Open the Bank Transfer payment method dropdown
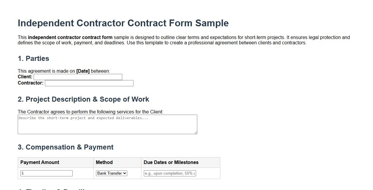 tap(111, 173)
